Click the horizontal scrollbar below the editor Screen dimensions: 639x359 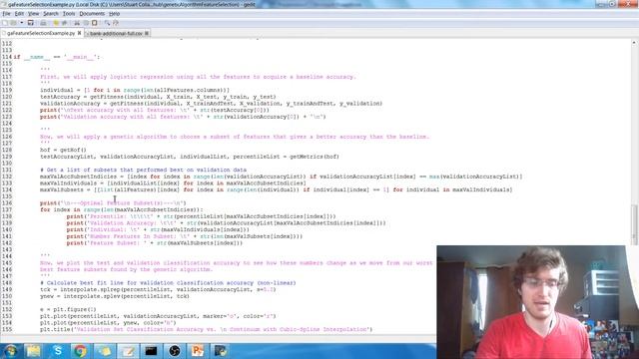pyautogui.click(x=218, y=338)
